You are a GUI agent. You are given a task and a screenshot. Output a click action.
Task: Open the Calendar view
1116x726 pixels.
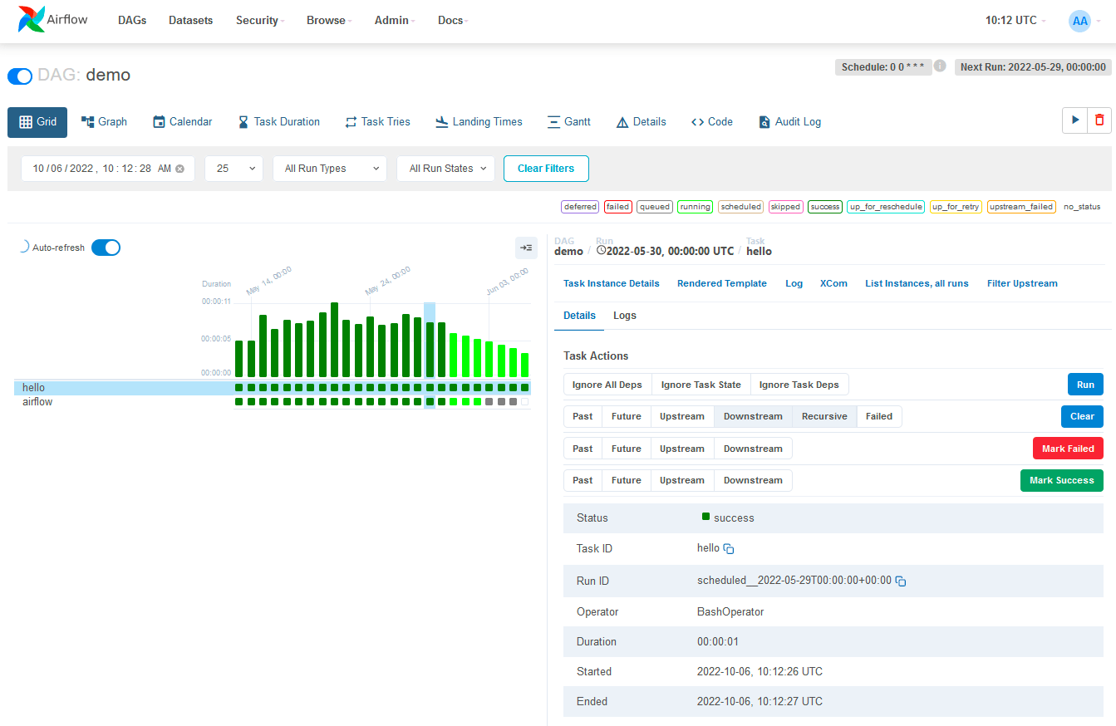pos(182,121)
